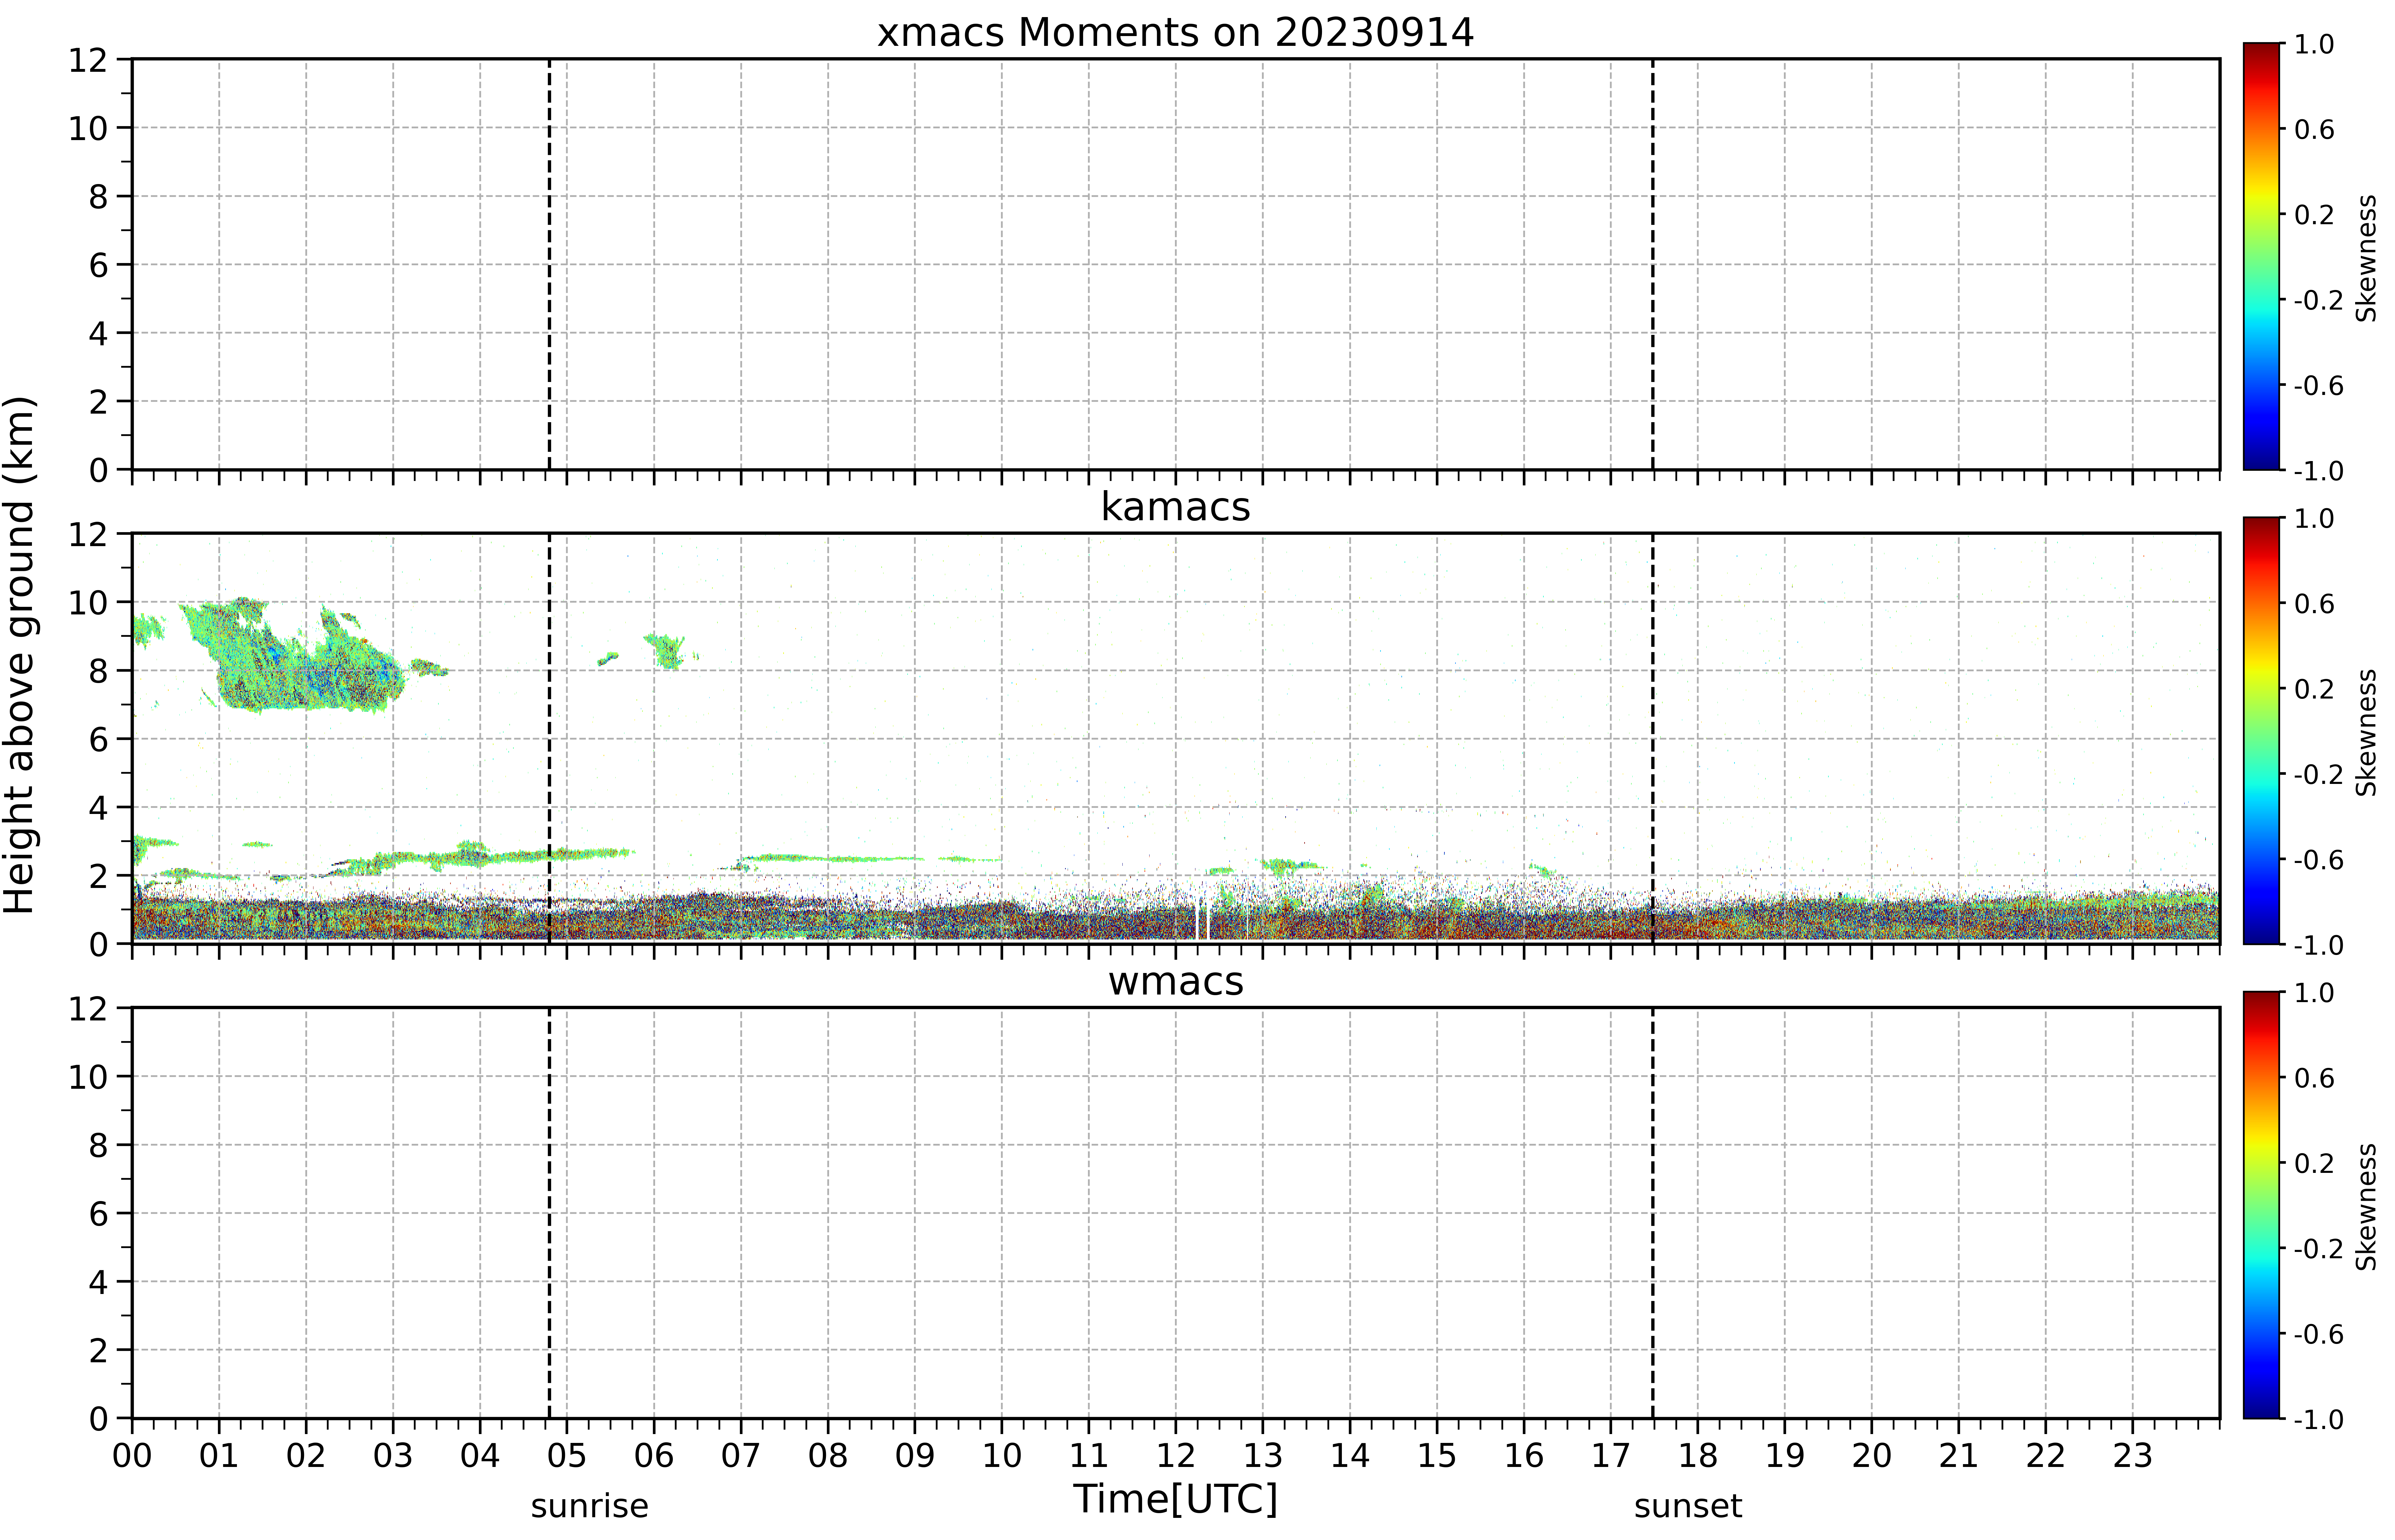Click the 12 tick on the time axis

(1176, 1456)
